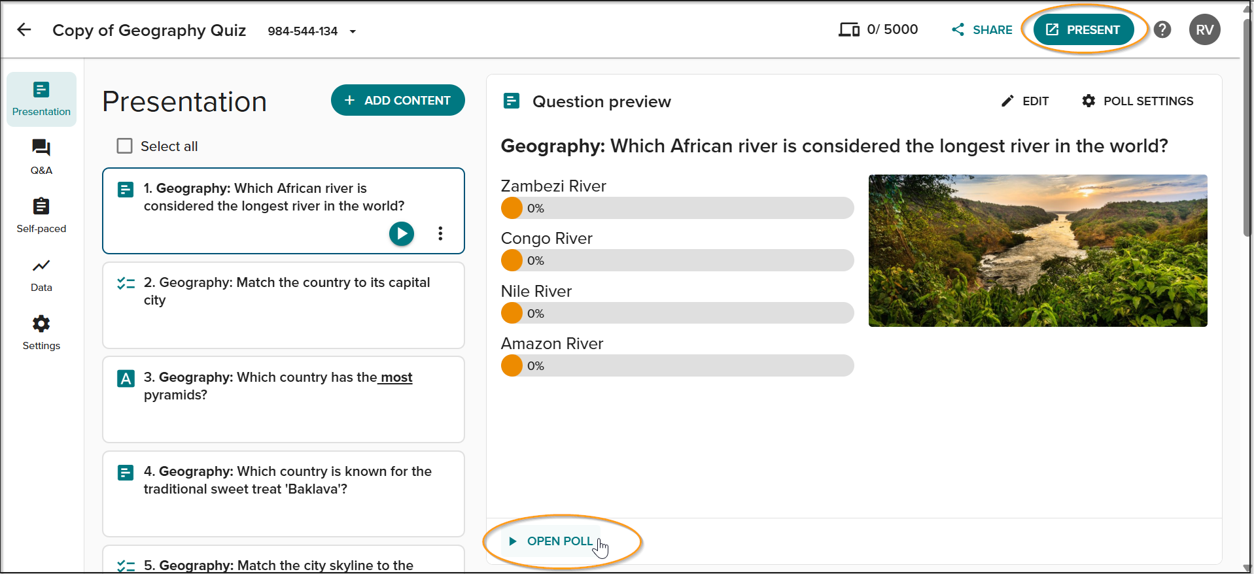This screenshot has height=574, width=1254.
Task: Click the Zambezi River option label
Action: 553,186
